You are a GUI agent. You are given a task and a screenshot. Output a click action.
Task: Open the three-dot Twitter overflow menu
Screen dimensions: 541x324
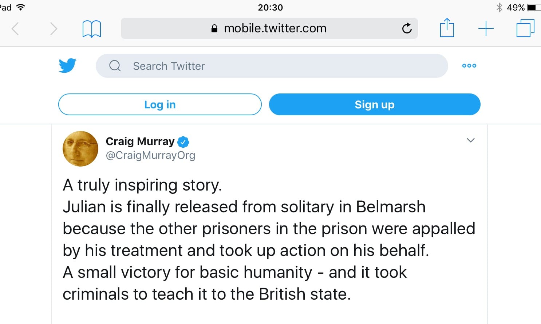[469, 65]
